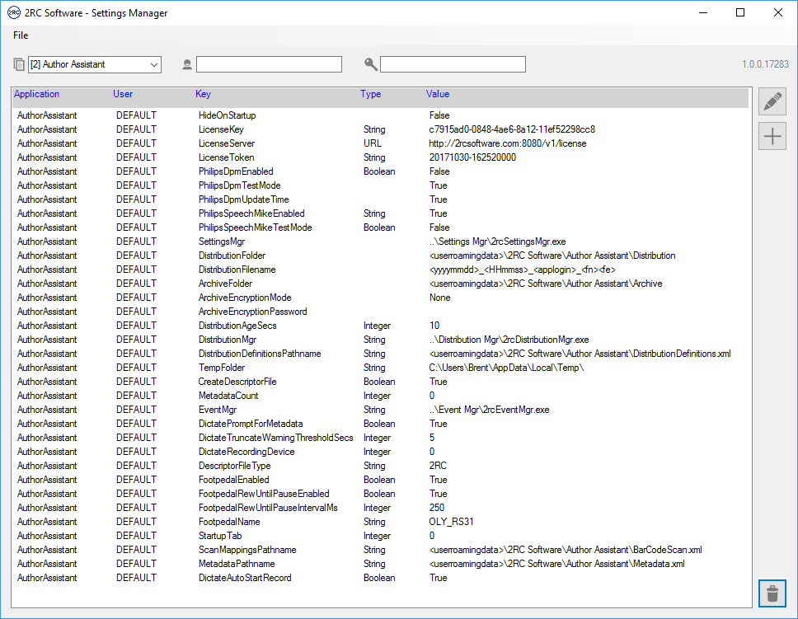Image resolution: width=798 pixels, height=619 pixels.
Task: Select the ArchiveEncryptionPassword key
Action: [x=252, y=312]
